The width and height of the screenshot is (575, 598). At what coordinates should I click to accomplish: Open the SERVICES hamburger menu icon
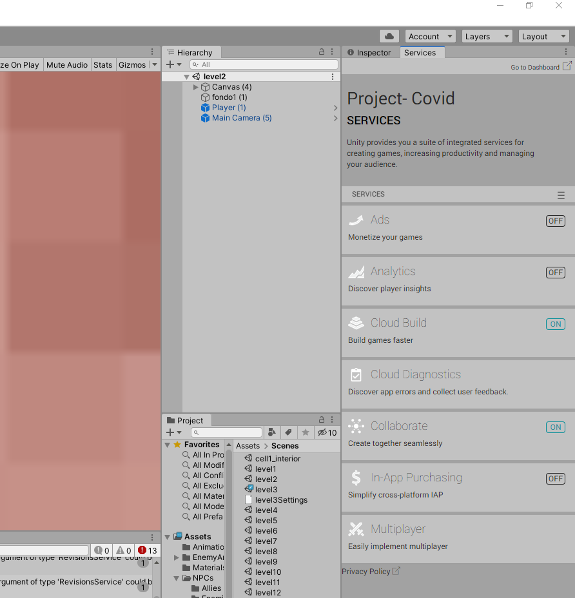coord(561,195)
